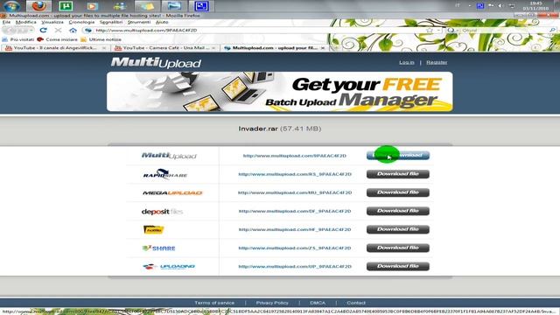Click the Register link

437,62
